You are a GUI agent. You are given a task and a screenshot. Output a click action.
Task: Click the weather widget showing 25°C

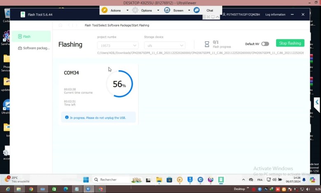tap(16, 179)
